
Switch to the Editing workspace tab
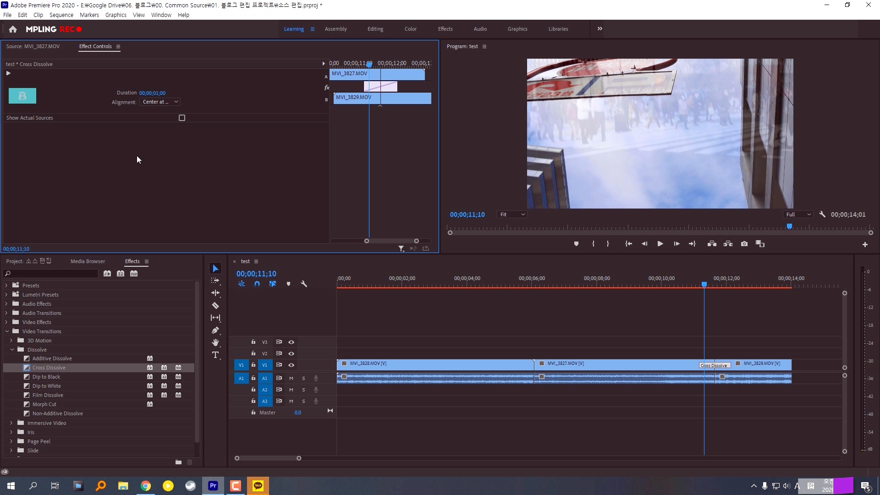tap(375, 29)
